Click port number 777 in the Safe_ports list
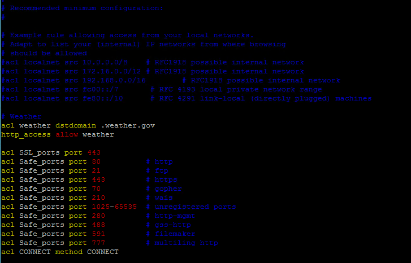This screenshot has width=411, height=263. 98,243
